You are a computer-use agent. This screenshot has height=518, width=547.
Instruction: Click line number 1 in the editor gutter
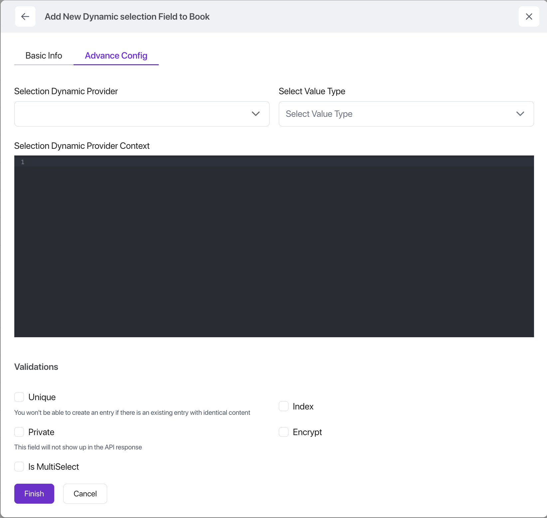(23, 162)
